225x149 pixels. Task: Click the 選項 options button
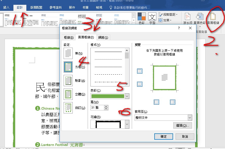click(182, 125)
